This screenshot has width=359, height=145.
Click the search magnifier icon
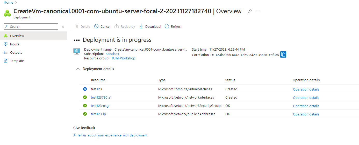[7, 27]
